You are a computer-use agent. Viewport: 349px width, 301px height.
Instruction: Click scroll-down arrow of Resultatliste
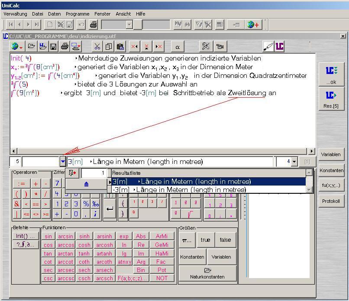pos(309,190)
